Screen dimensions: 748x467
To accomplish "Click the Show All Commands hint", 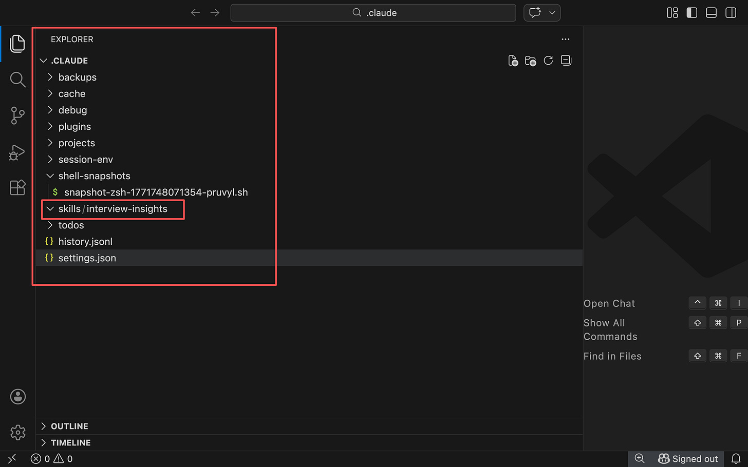I will click(610, 329).
